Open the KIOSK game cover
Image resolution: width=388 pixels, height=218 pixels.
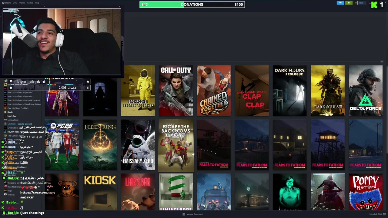[100, 192]
